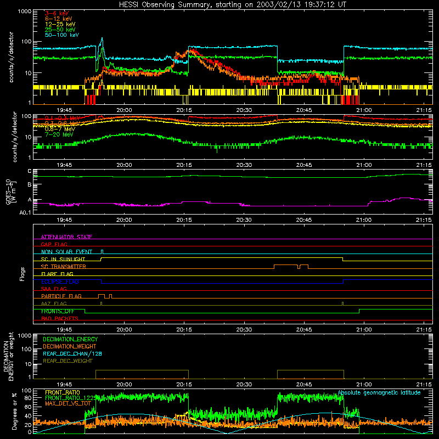Click the 20:00 time tick under MeV panel
This screenshot has width=439, height=439.
(124, 165)
